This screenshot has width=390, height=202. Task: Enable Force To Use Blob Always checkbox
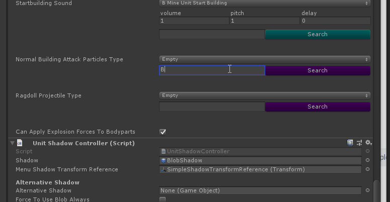click(163, 199)
